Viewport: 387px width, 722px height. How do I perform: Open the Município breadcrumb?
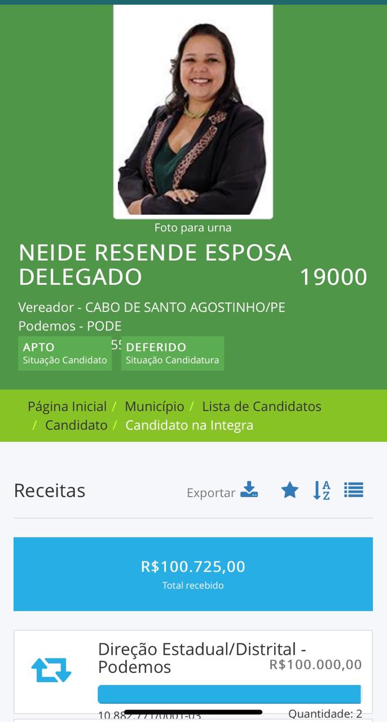coord(154,407)
